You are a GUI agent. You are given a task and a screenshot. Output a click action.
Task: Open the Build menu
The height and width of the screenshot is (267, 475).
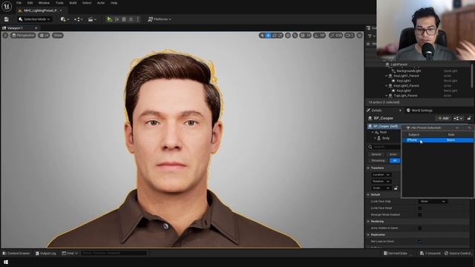[73, 3]
